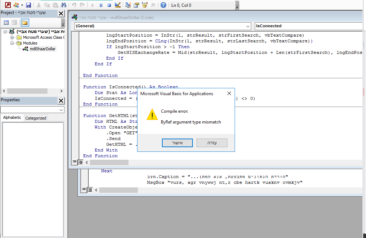Click the Insert Module icon

coord(16,5)
